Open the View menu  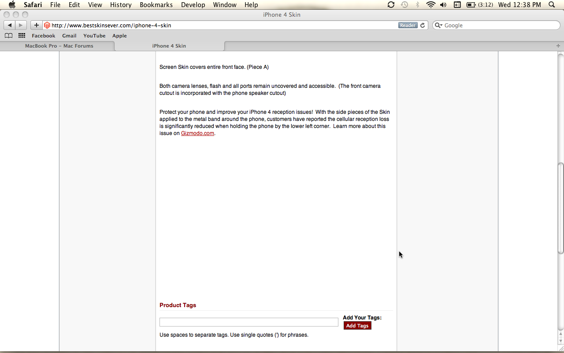[x=95, y=4]
